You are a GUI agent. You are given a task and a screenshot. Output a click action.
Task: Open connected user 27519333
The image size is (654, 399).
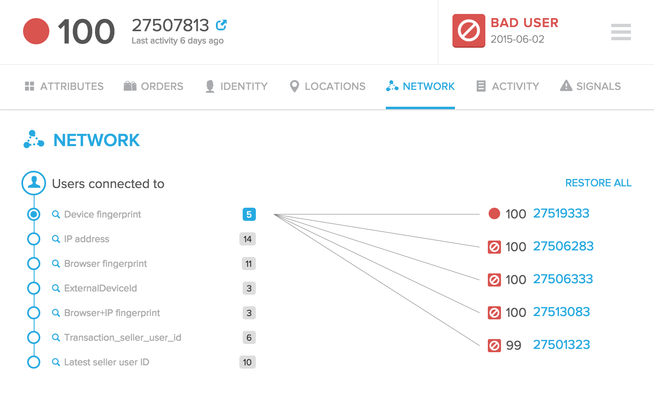tap(561, 213)
